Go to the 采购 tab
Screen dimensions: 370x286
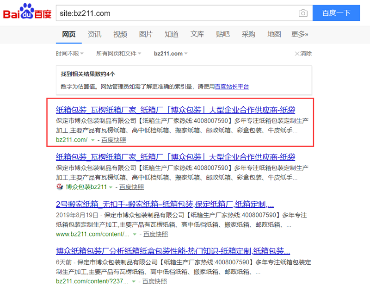click(x=248, y=35)
